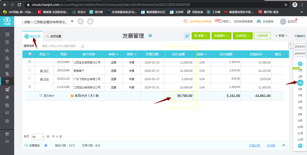
Task: Switch to the 进项发票 tab
Action: coord(53,36)
